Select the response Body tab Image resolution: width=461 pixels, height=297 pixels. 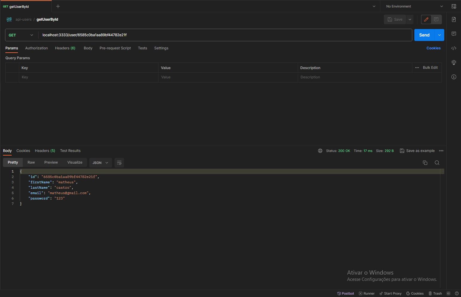pyautogui.click(x=7, y=151)
